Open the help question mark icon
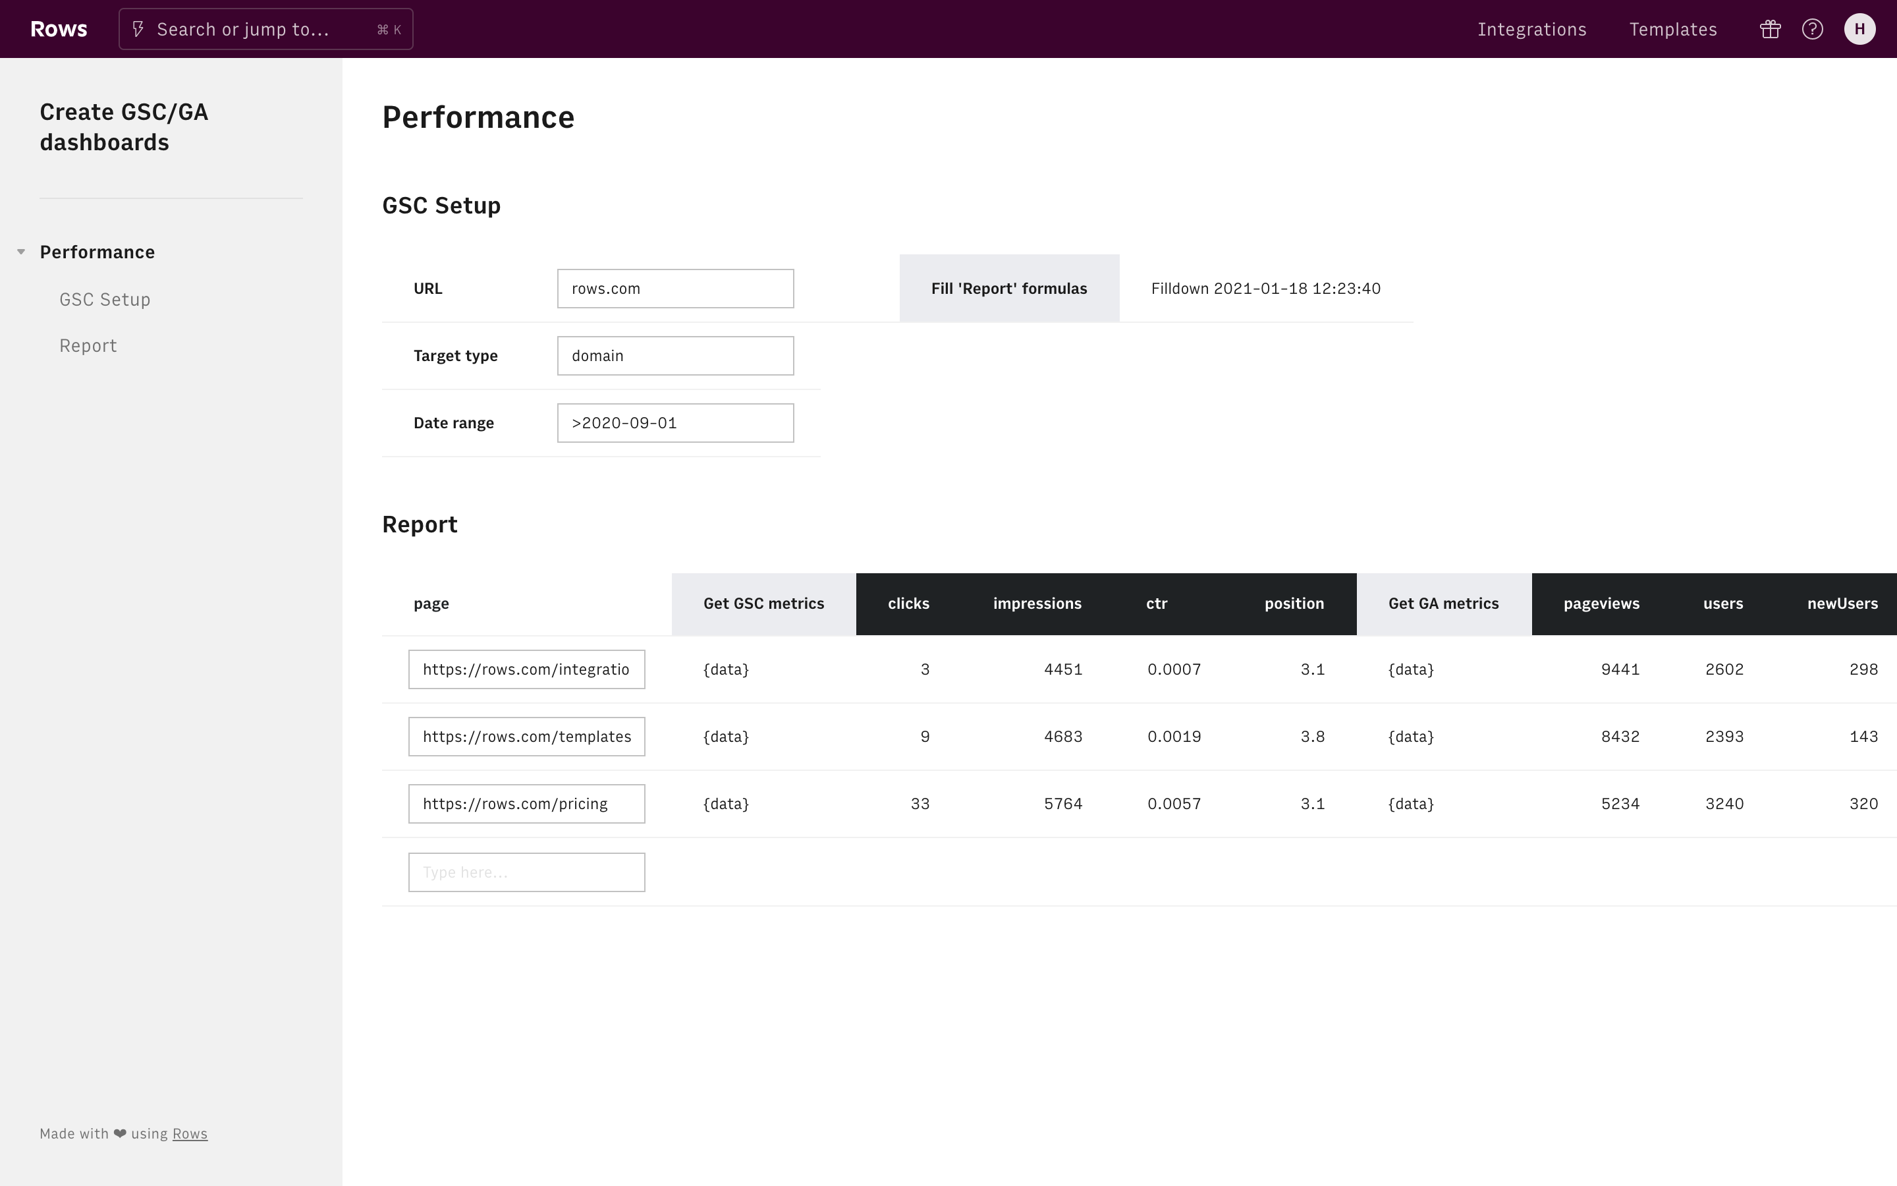 click(1812, 29)
